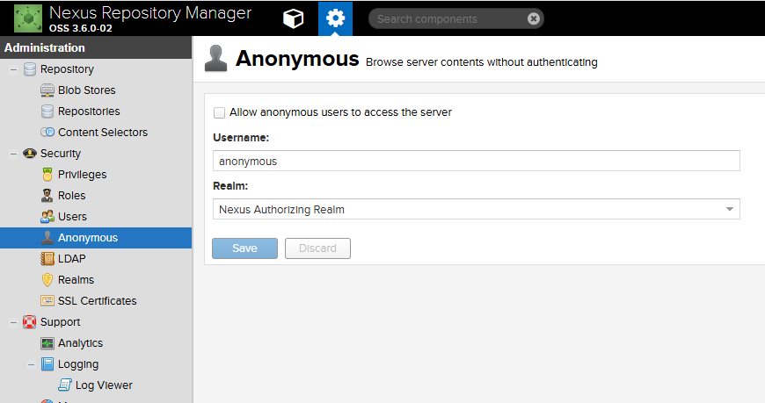Click the Blob Stores icon

tap(47, 90)
